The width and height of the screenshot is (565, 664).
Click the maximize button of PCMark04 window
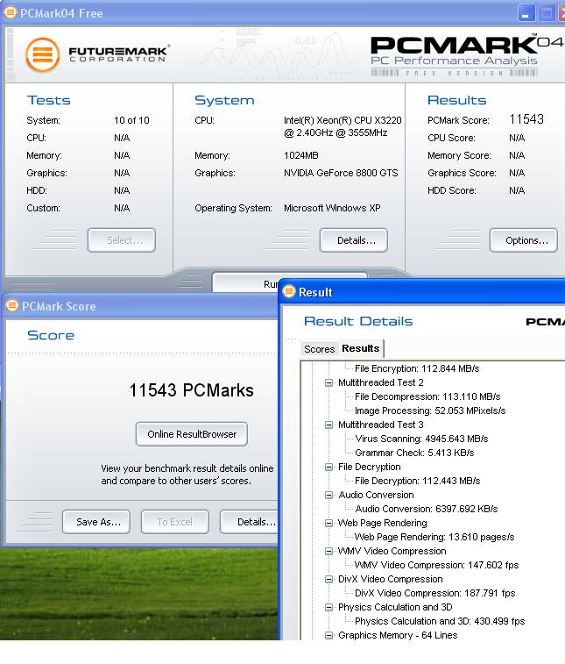click(x=547, y=13)
